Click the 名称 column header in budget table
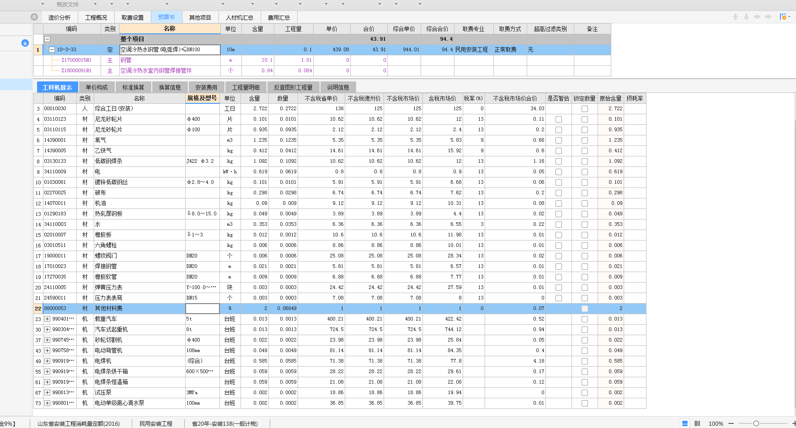This screenshot has height=428, width=796. [170, 29]
